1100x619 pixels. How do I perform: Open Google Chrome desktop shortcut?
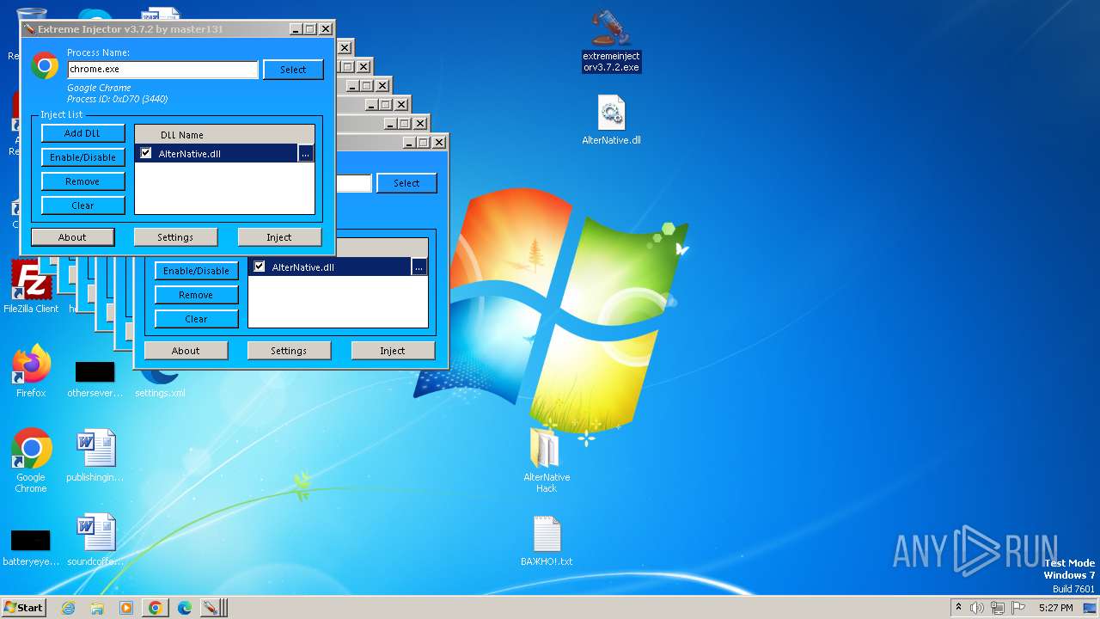click(x=31, y=461)
